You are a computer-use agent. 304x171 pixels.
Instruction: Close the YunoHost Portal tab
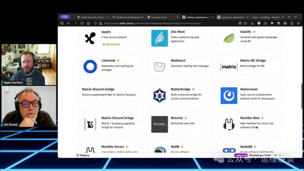click(177, 17)
